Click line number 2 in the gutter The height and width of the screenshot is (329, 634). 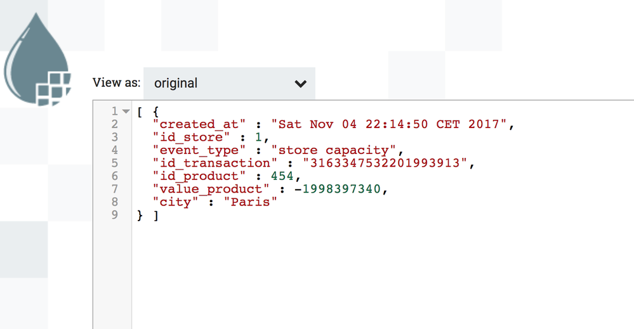tap(114, 124)
